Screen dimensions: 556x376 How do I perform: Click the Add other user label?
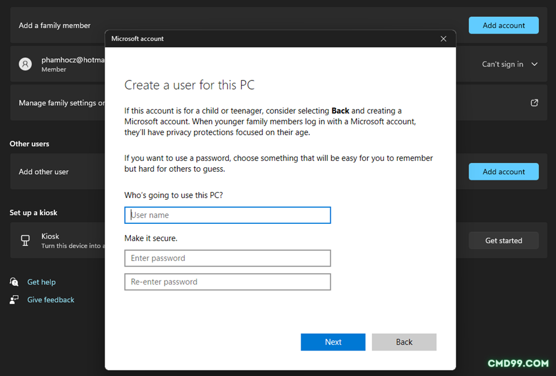coord(43,172)
